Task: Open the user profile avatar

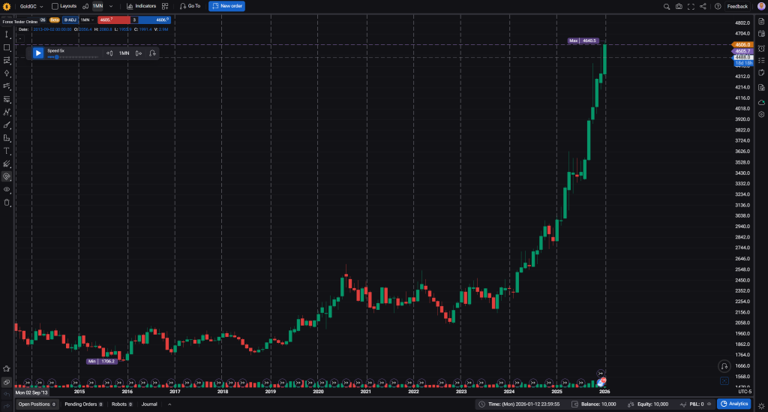Action: tap(761, 6)
